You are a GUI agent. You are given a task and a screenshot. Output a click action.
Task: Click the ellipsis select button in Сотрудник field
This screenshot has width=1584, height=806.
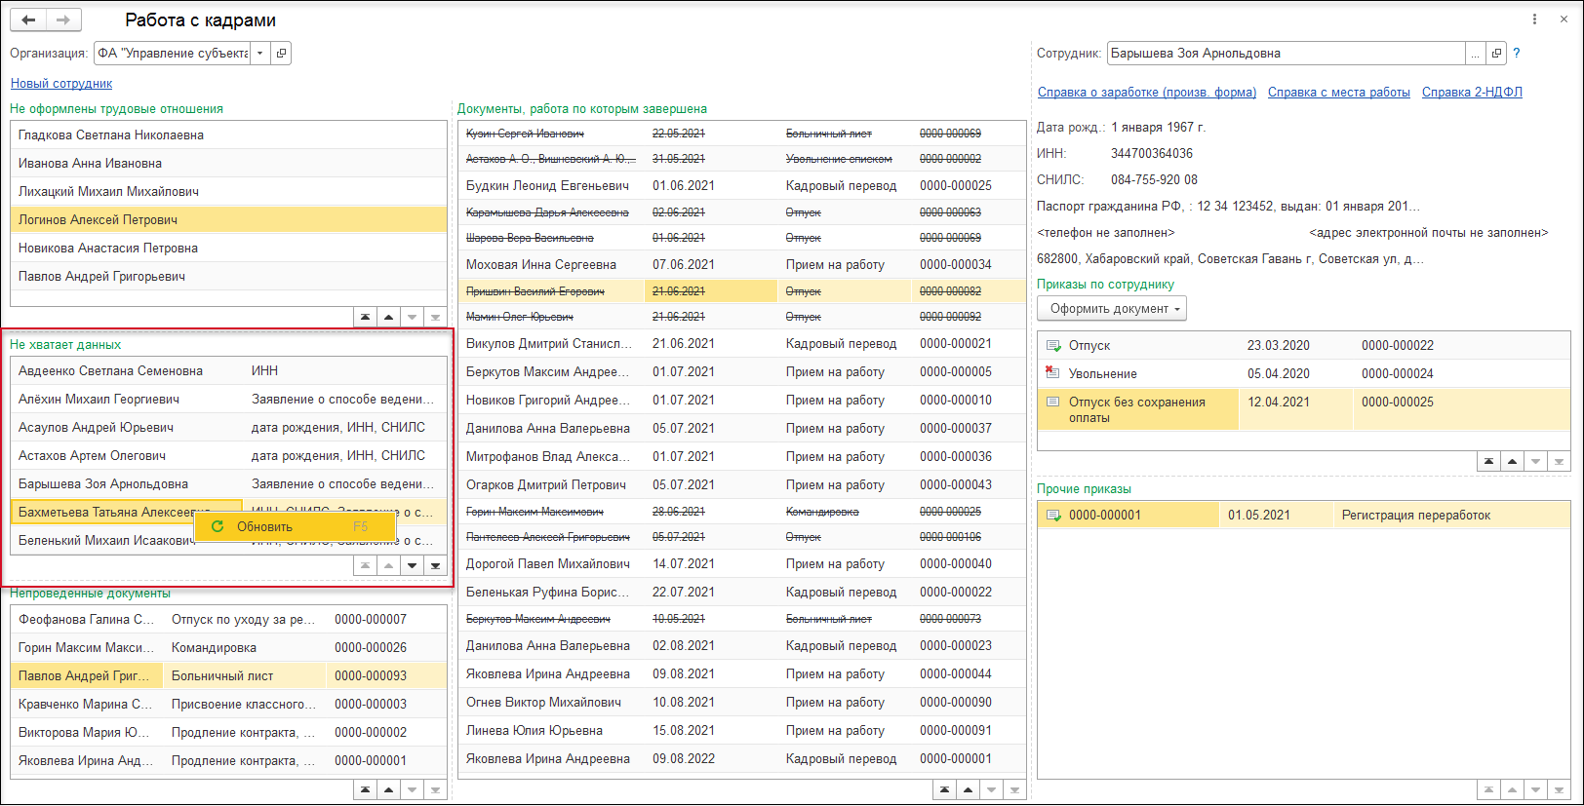coord(1475,54)
